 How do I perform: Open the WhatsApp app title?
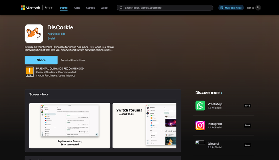pyautogui.click(x=215, y=104)
